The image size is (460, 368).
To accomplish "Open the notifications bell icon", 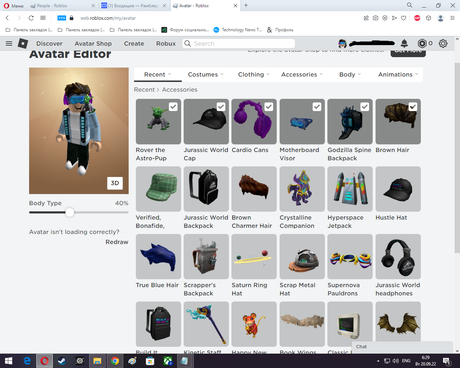I will click(x=404, y=43).
